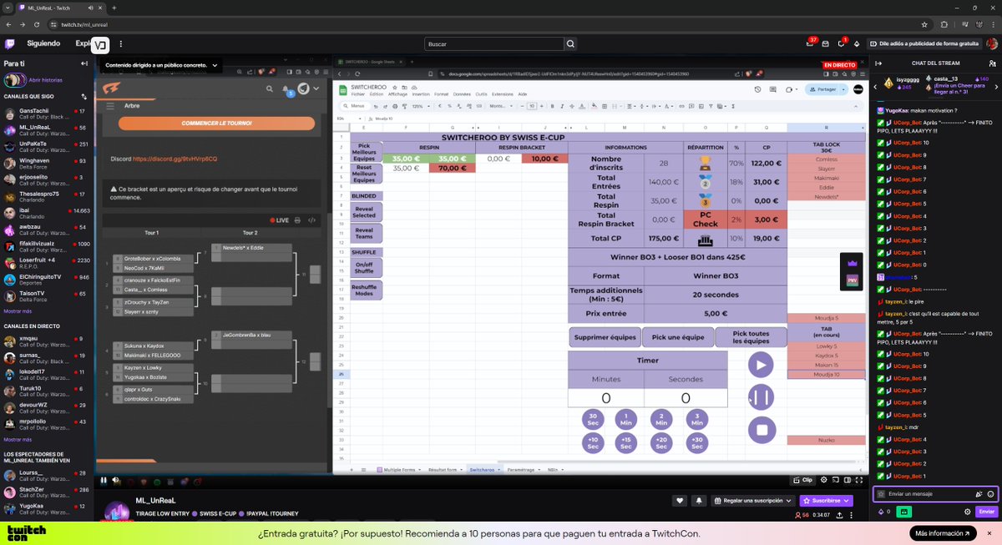Select the Paramétrage sheet tab

click(x=524, y=470)
